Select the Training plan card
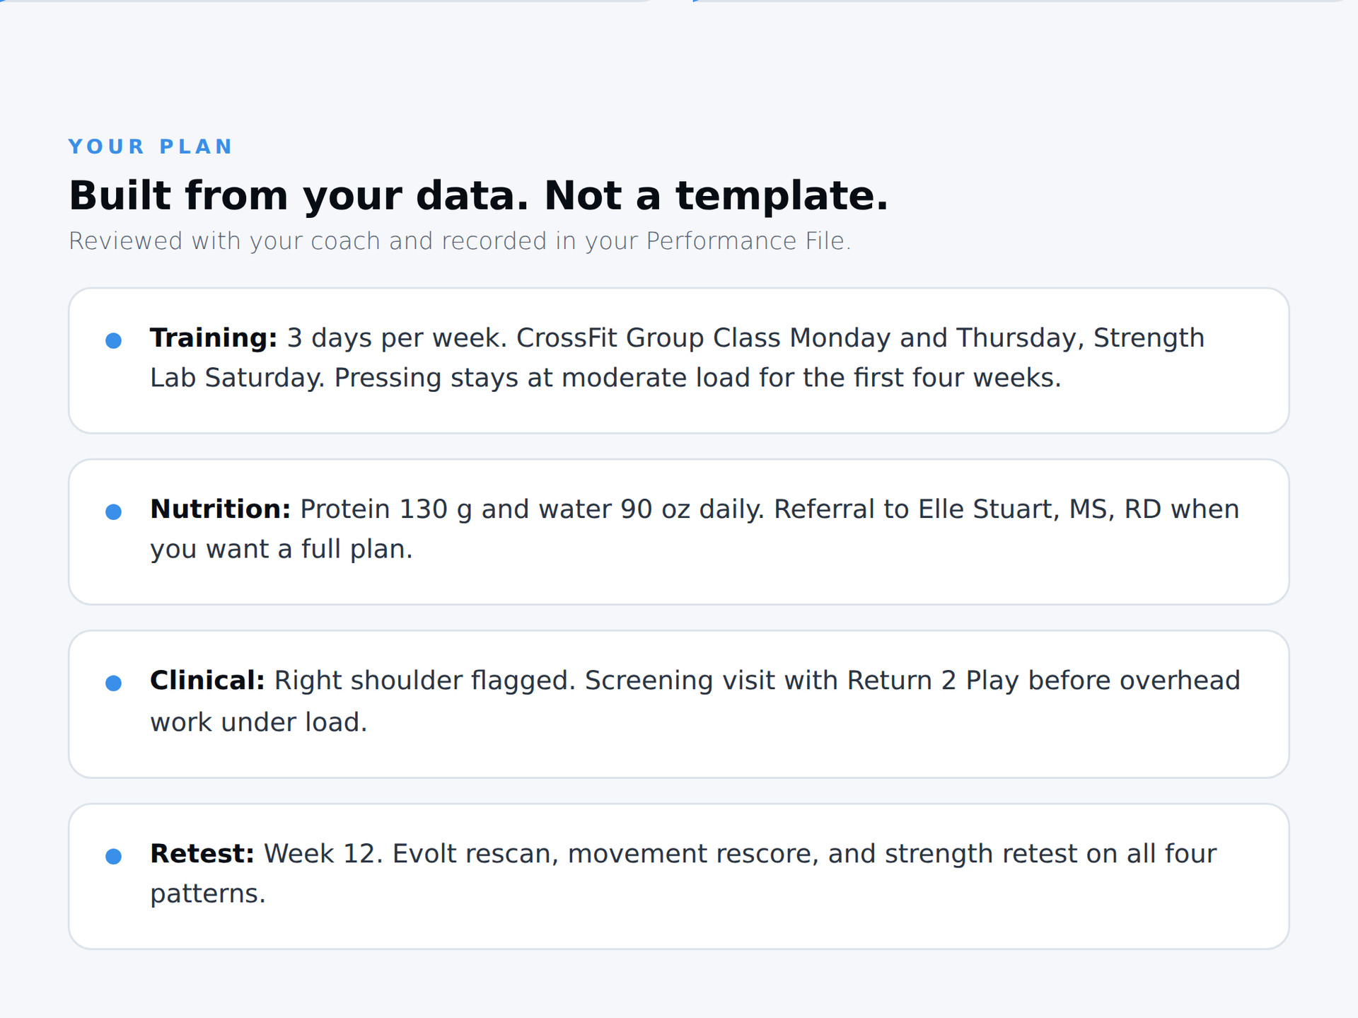 click(679, 361)
